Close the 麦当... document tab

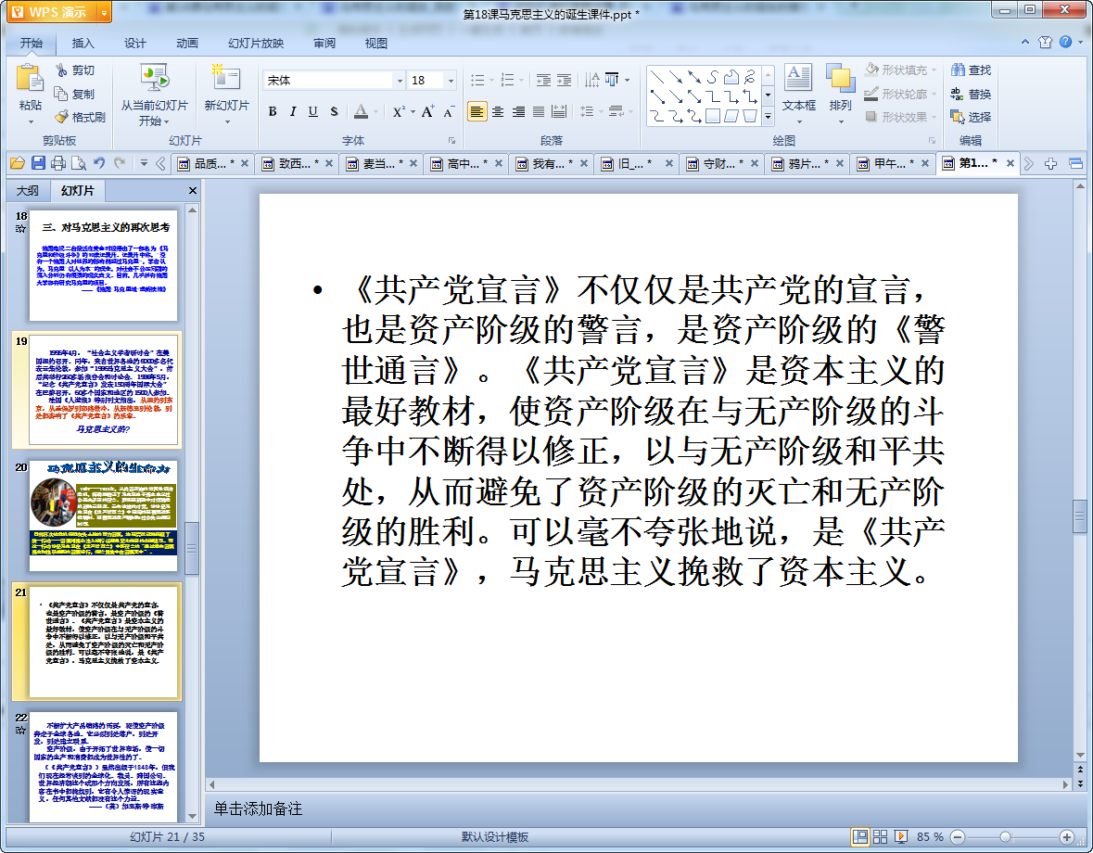pyautogui.click(x=413, y=164)
